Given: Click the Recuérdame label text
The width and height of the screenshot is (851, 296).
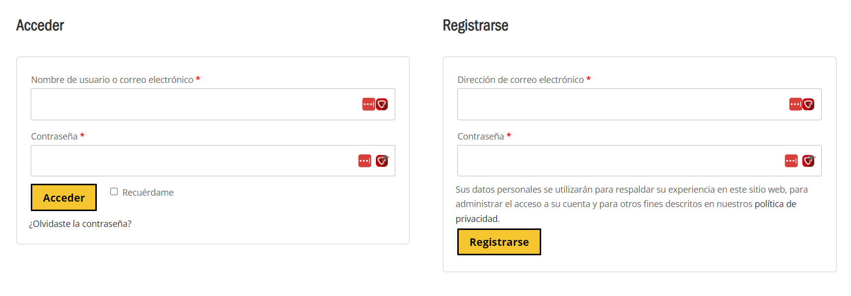Looking at the screenshot, I should (148, 192).
